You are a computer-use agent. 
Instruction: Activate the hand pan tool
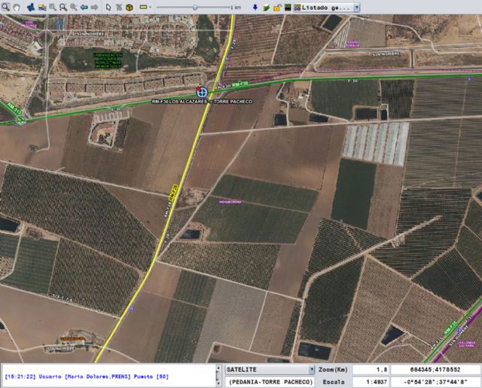pyautogui.click(x=17, y=7)
